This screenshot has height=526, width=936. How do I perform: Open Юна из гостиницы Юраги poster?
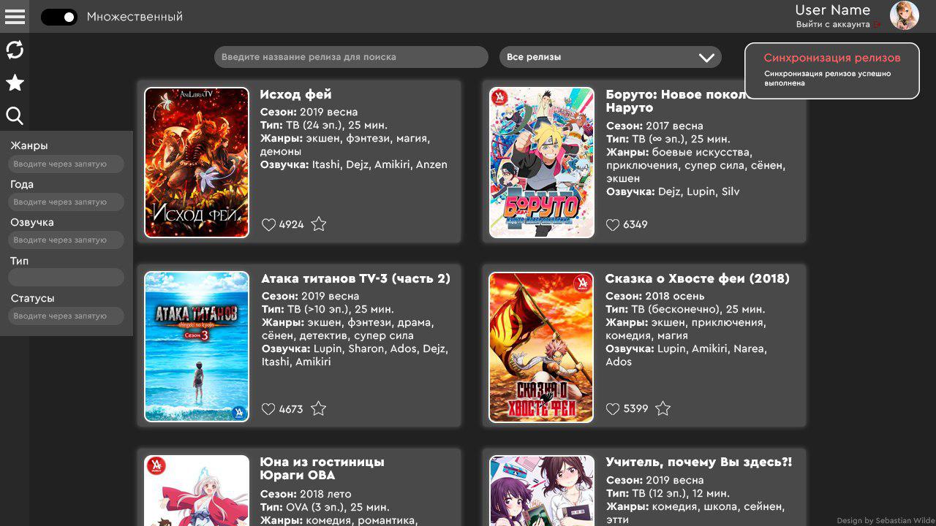197,490
